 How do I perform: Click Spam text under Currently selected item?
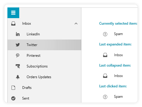click(x=118, y=34)
